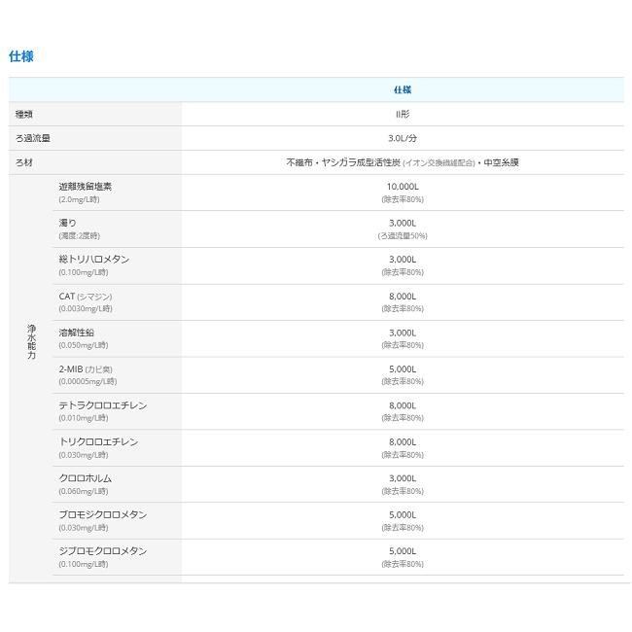Select 3,000L in the 溶解性鉛 row

pos(403,333)
